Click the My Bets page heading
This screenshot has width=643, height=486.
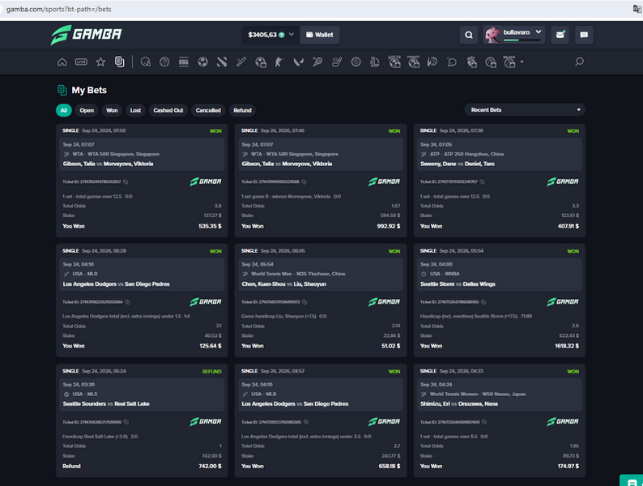pos(89,90)
